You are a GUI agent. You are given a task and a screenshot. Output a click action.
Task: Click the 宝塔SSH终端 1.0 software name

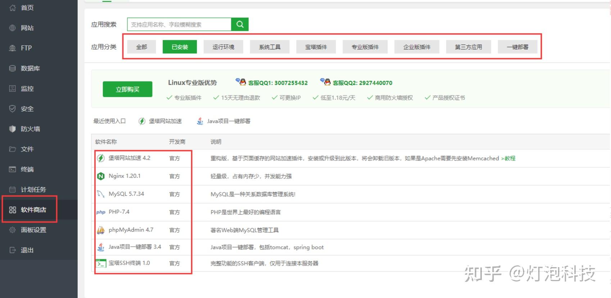point(129,263)
